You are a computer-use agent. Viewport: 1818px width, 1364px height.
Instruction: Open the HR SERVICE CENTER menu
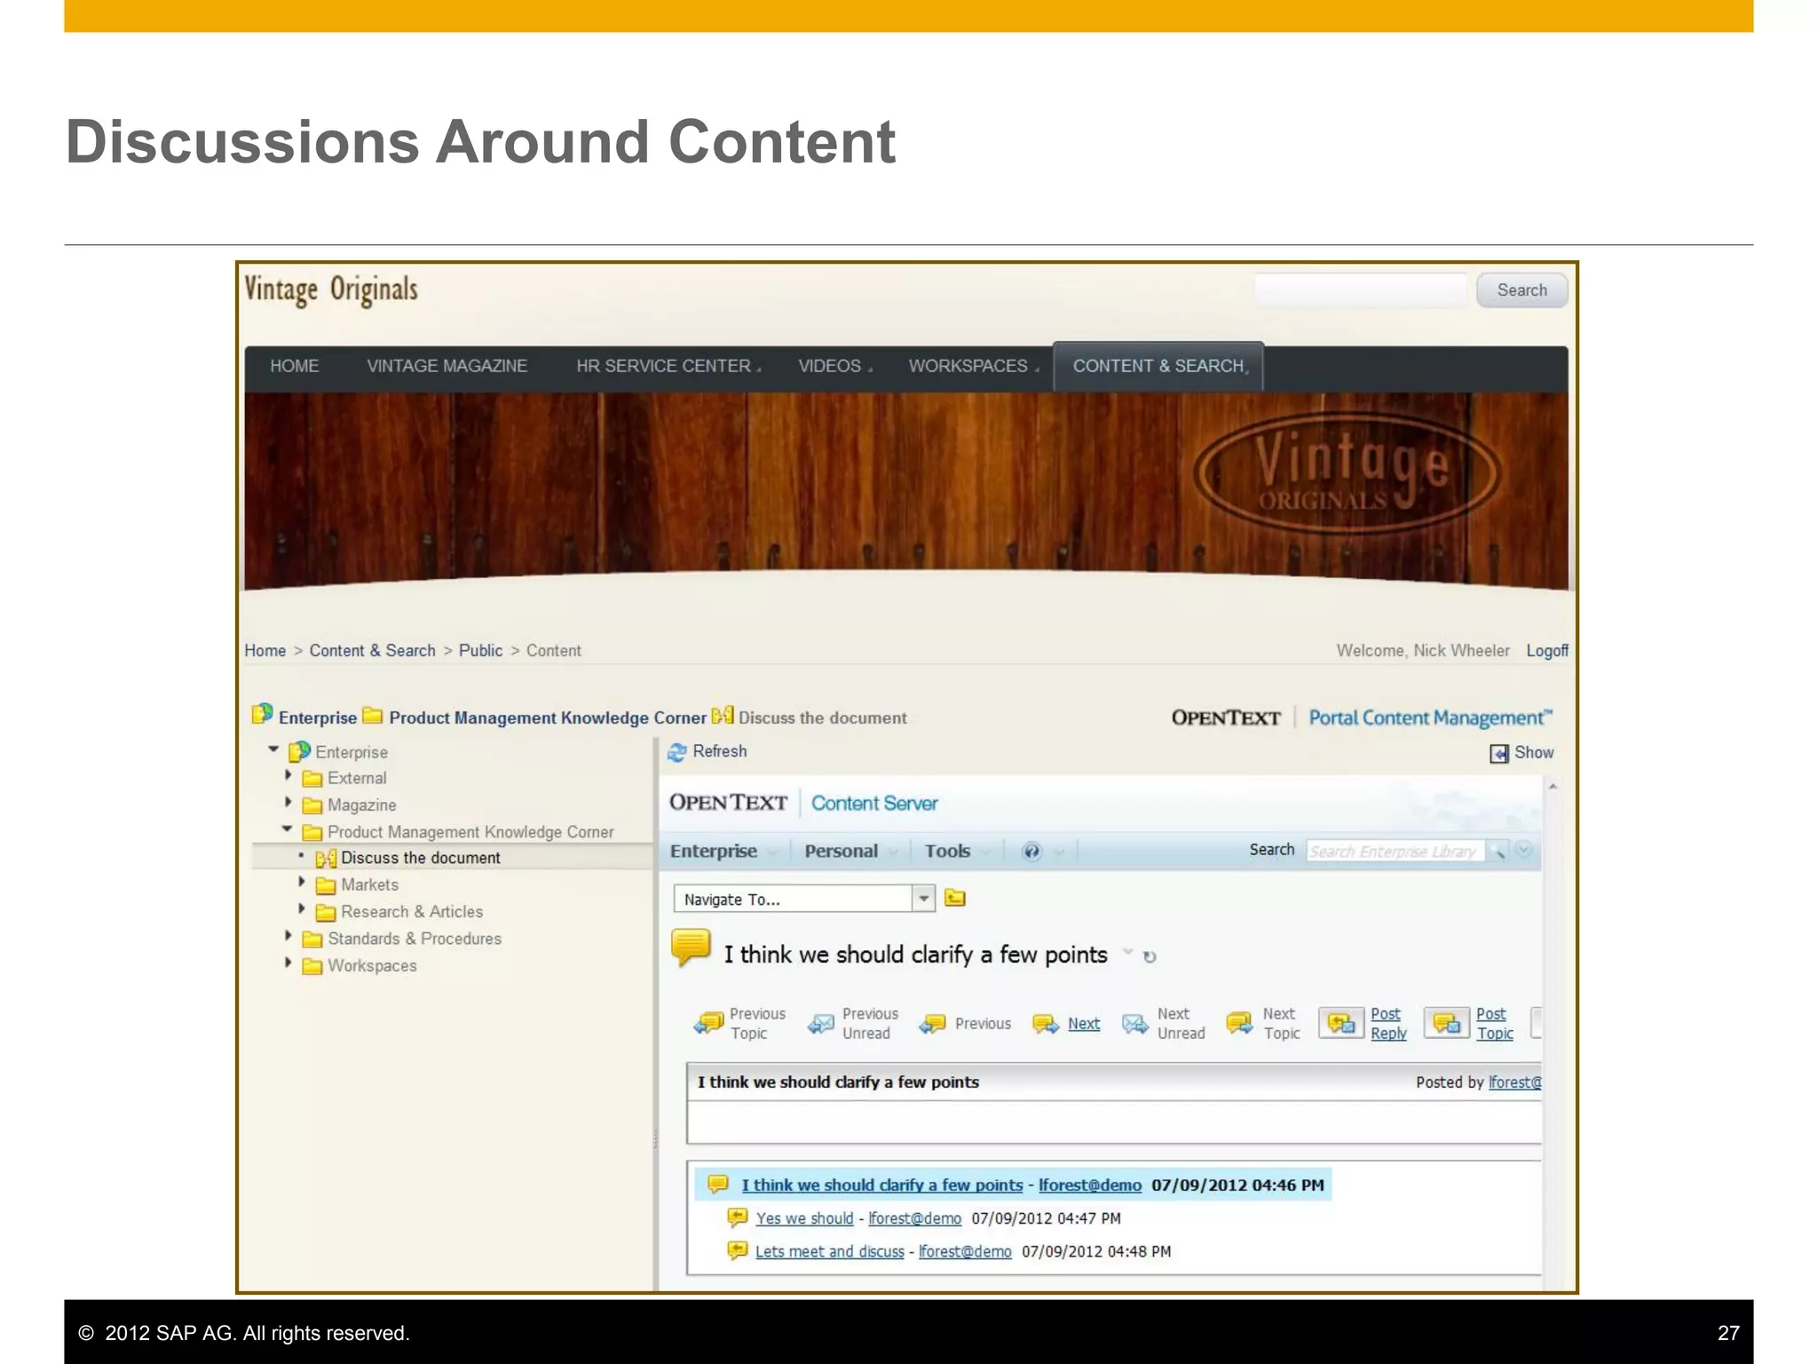[x=668, y=367]
